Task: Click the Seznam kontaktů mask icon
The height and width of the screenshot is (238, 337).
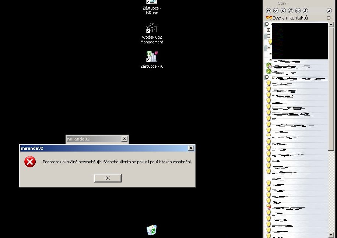Action: 269,18
